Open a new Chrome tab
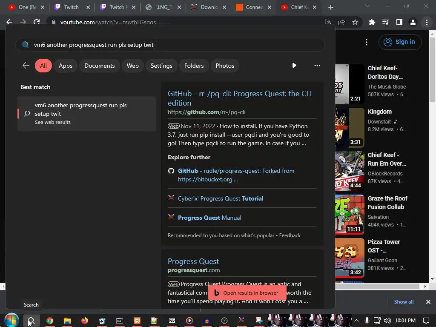This screenshot has height=327, width=436. (x=330, y=7)
